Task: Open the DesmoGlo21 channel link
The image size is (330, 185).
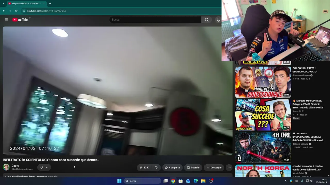Action: pyautogui.click(x=298, y=111)
